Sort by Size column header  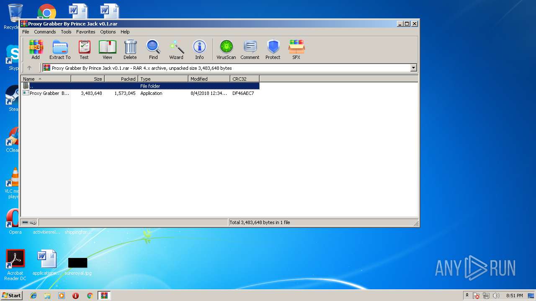pyautogui.click(x=88, y=79)
